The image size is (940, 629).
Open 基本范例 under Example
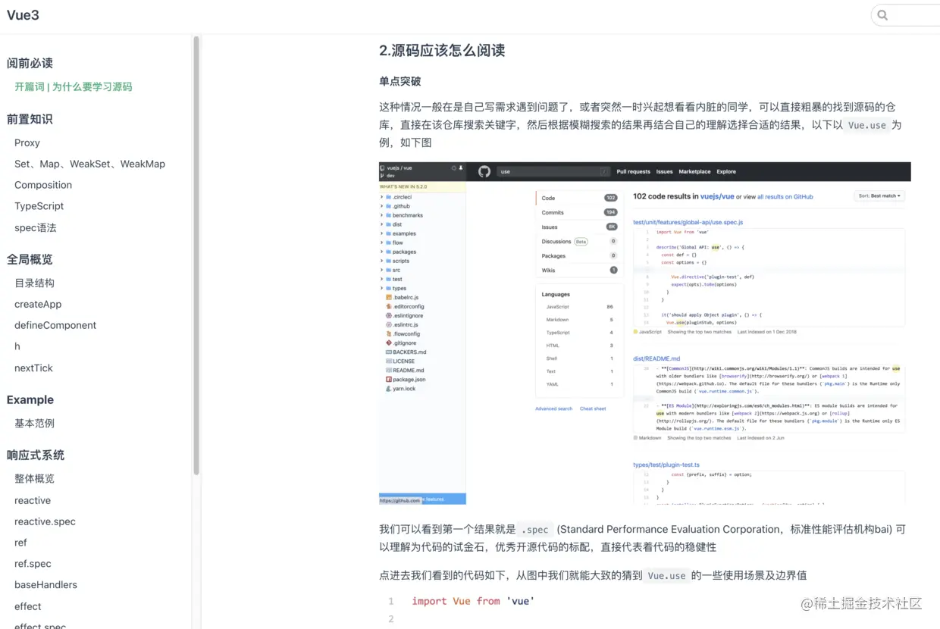click(x=35, y=424)
